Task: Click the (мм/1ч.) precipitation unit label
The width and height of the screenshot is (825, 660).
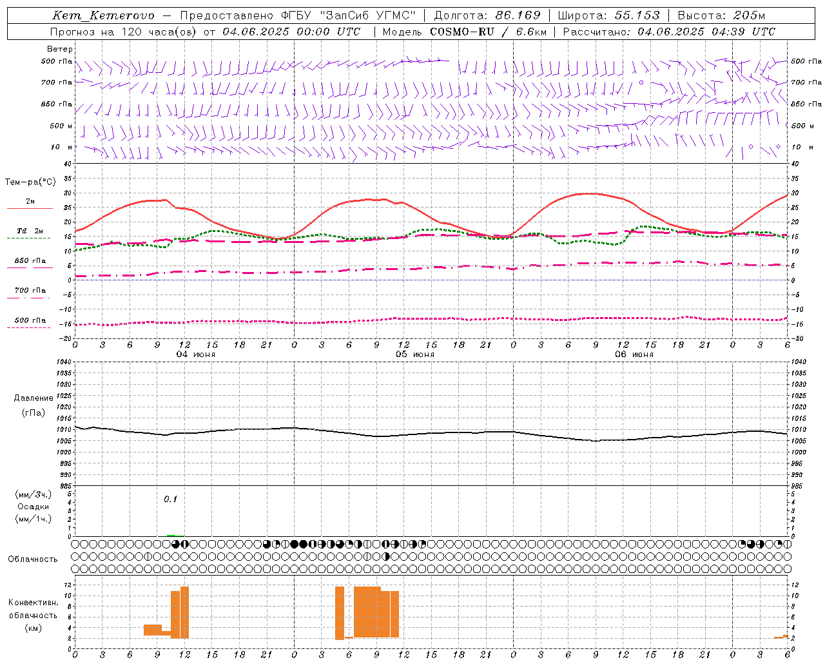Action: click(x=34, y=519)
